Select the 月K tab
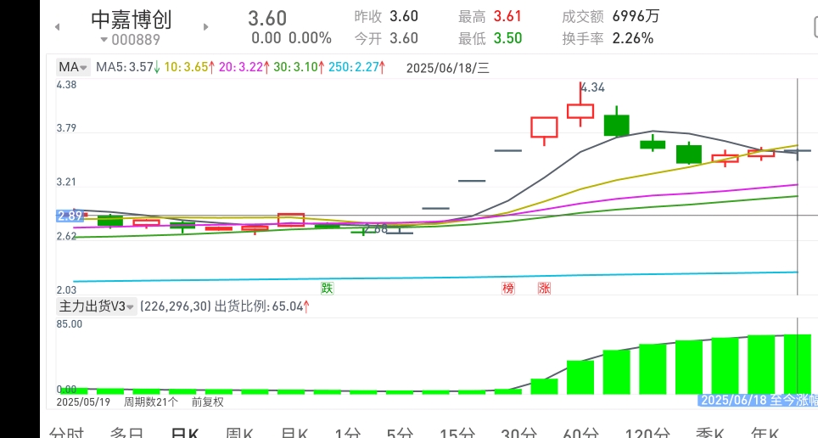Image resolution: width=818 pixels, height=438 pixels. (x=294, y=433)
